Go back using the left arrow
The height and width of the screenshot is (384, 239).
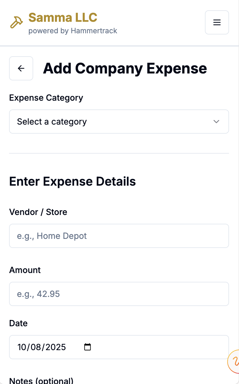coord(21,68)
